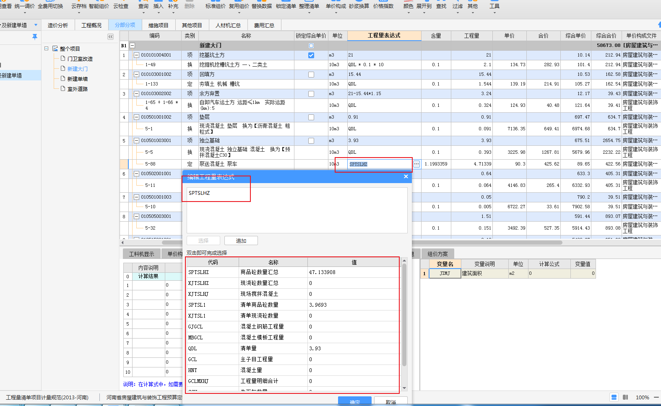661x406 pixels.
Task: Open 复用组价 toolbar tool
Action: [239, 6]
